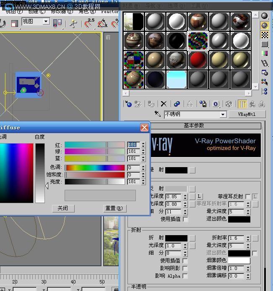This screenshot has height=291, width=273.
Task: Toggle reflection 使用插值 checkbox
Action: point(185,219)
